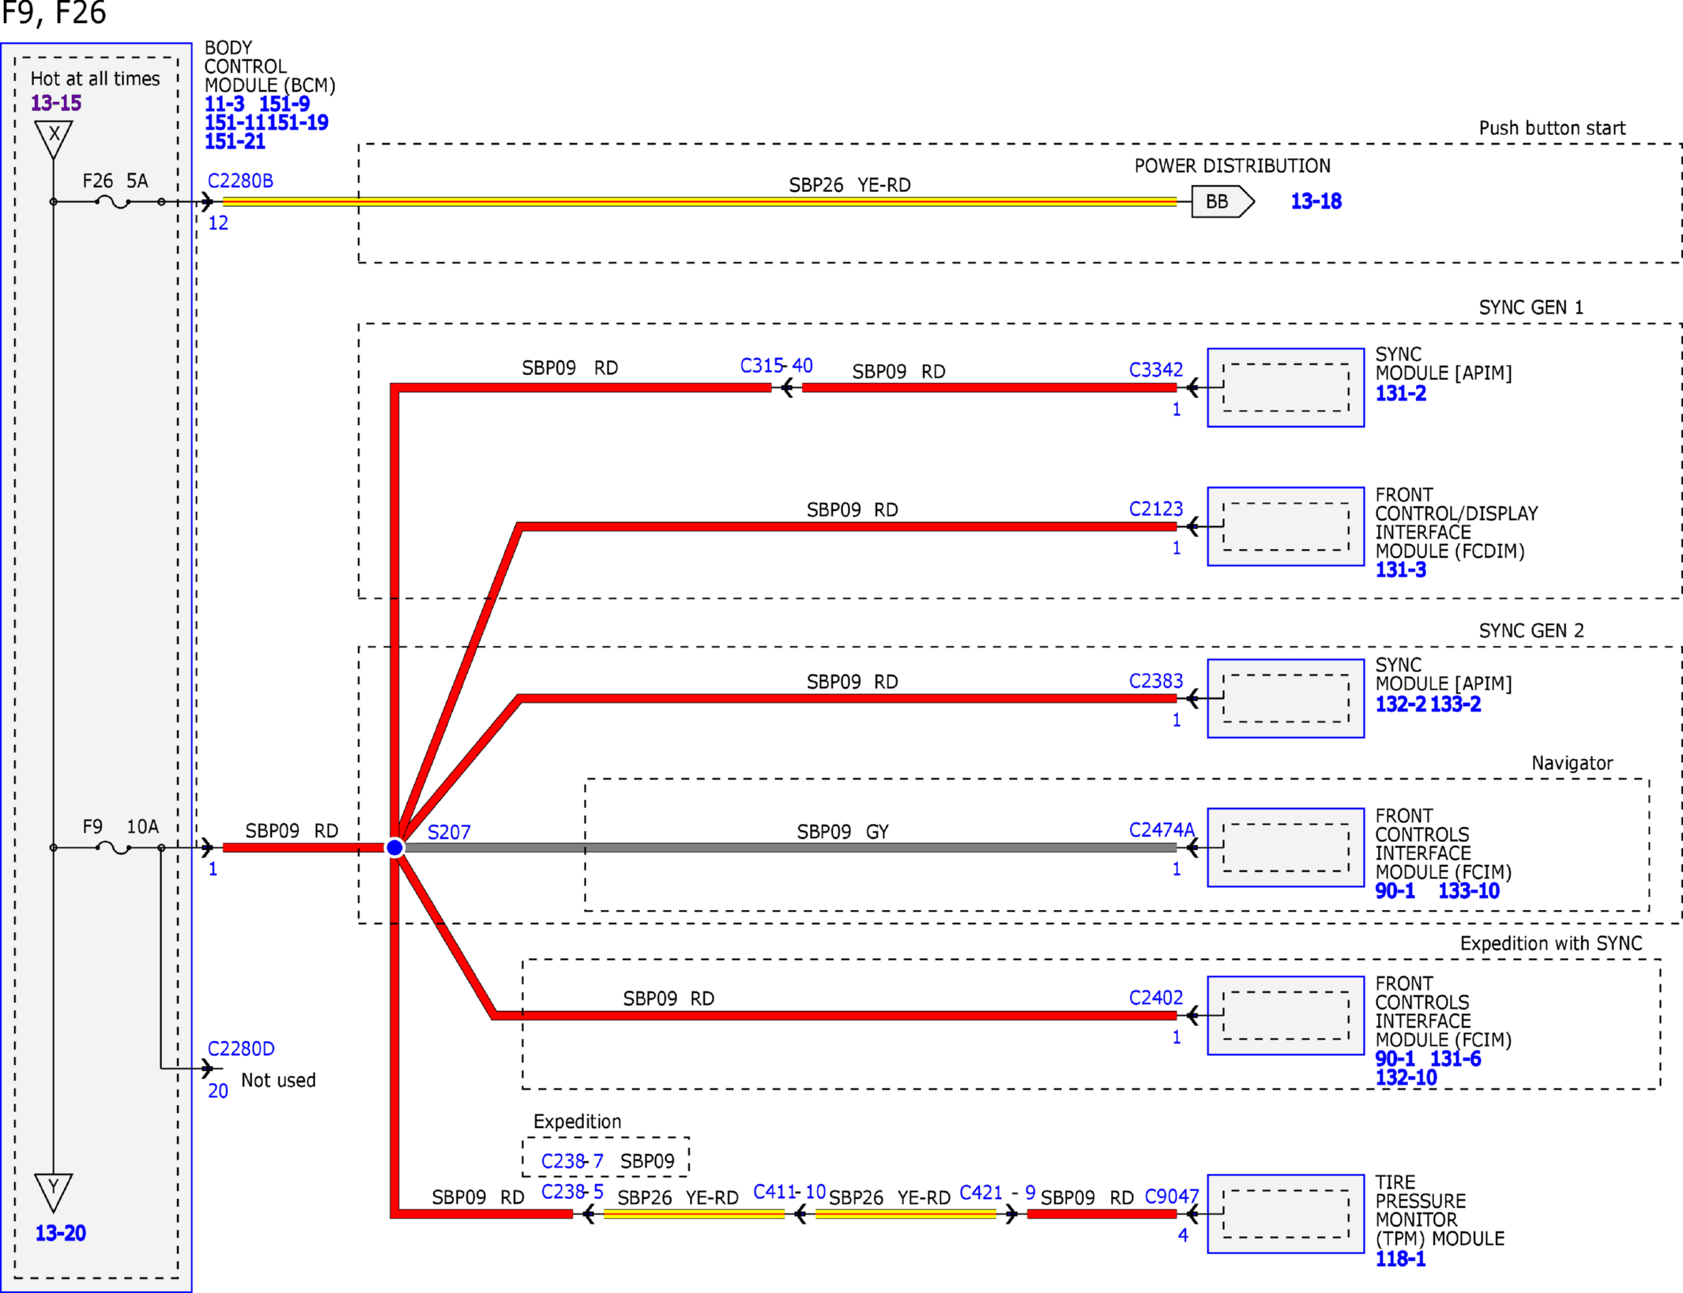
Task: Click connector label C3342
Action: click(1156, 370)
